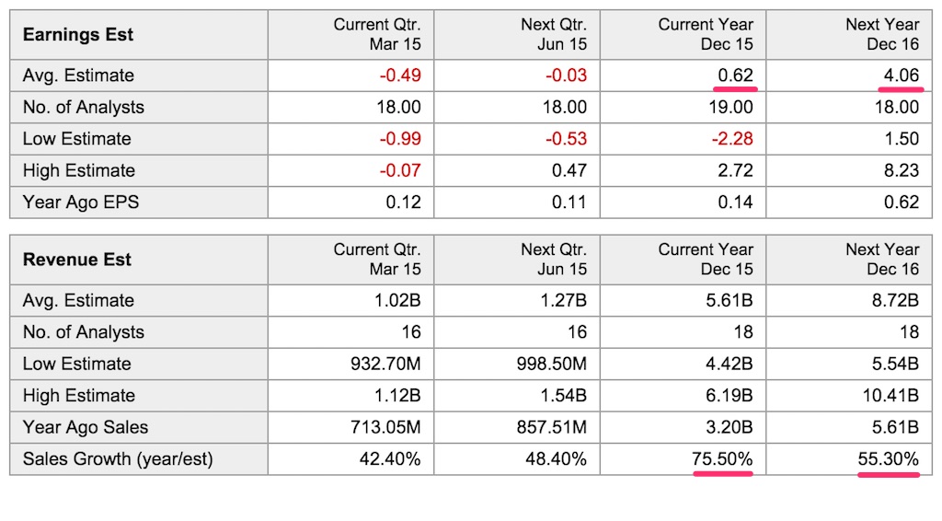Select the 932.70M low revenue estimate
The height and width of the screenshot is (521, 942).
pyautogui.click(x=385, y=364)
